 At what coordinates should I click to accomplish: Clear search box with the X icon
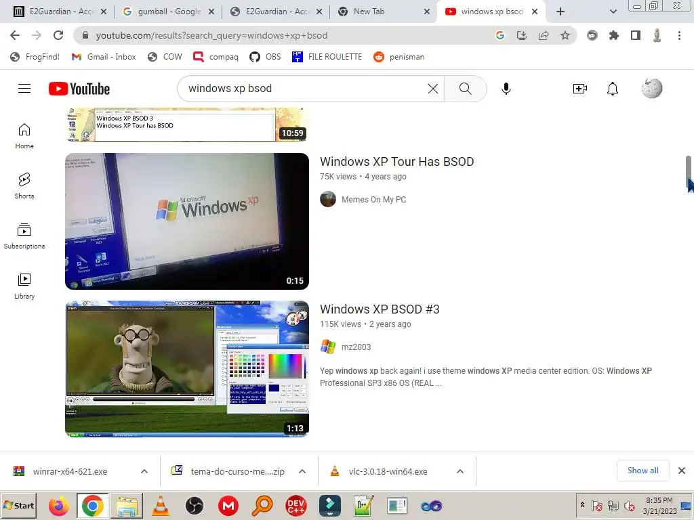click(433, 89)
